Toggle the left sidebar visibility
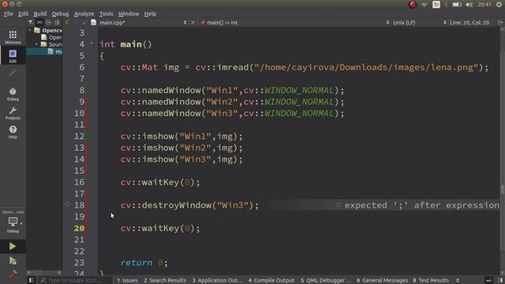This screenshot has height=284, width=505. [32, 280]
